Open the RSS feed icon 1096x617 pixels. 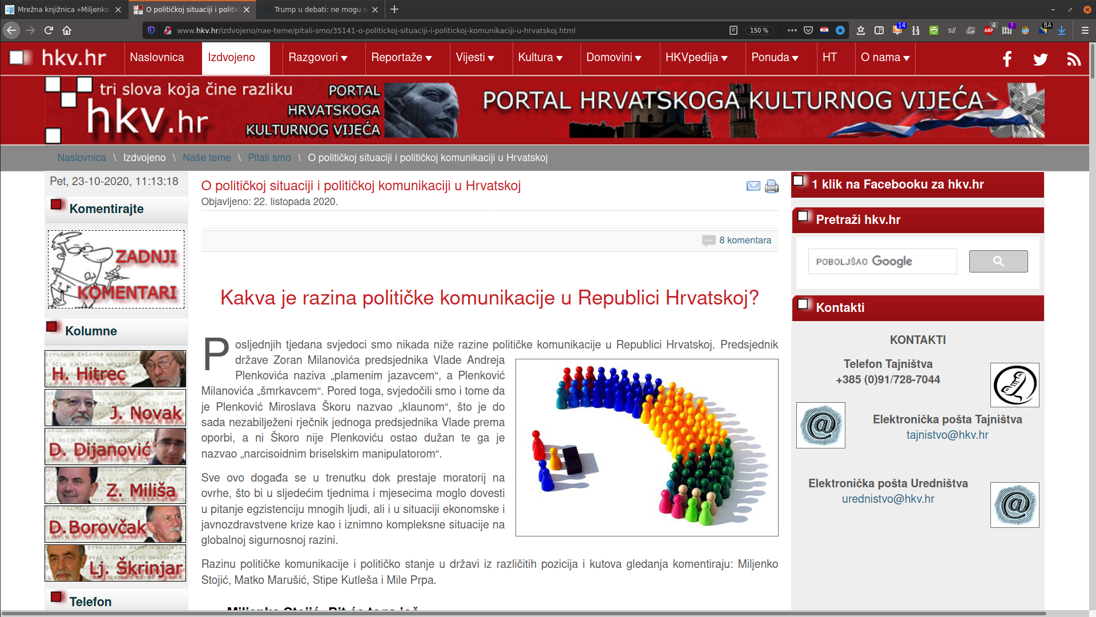[x=1073, y=59]
